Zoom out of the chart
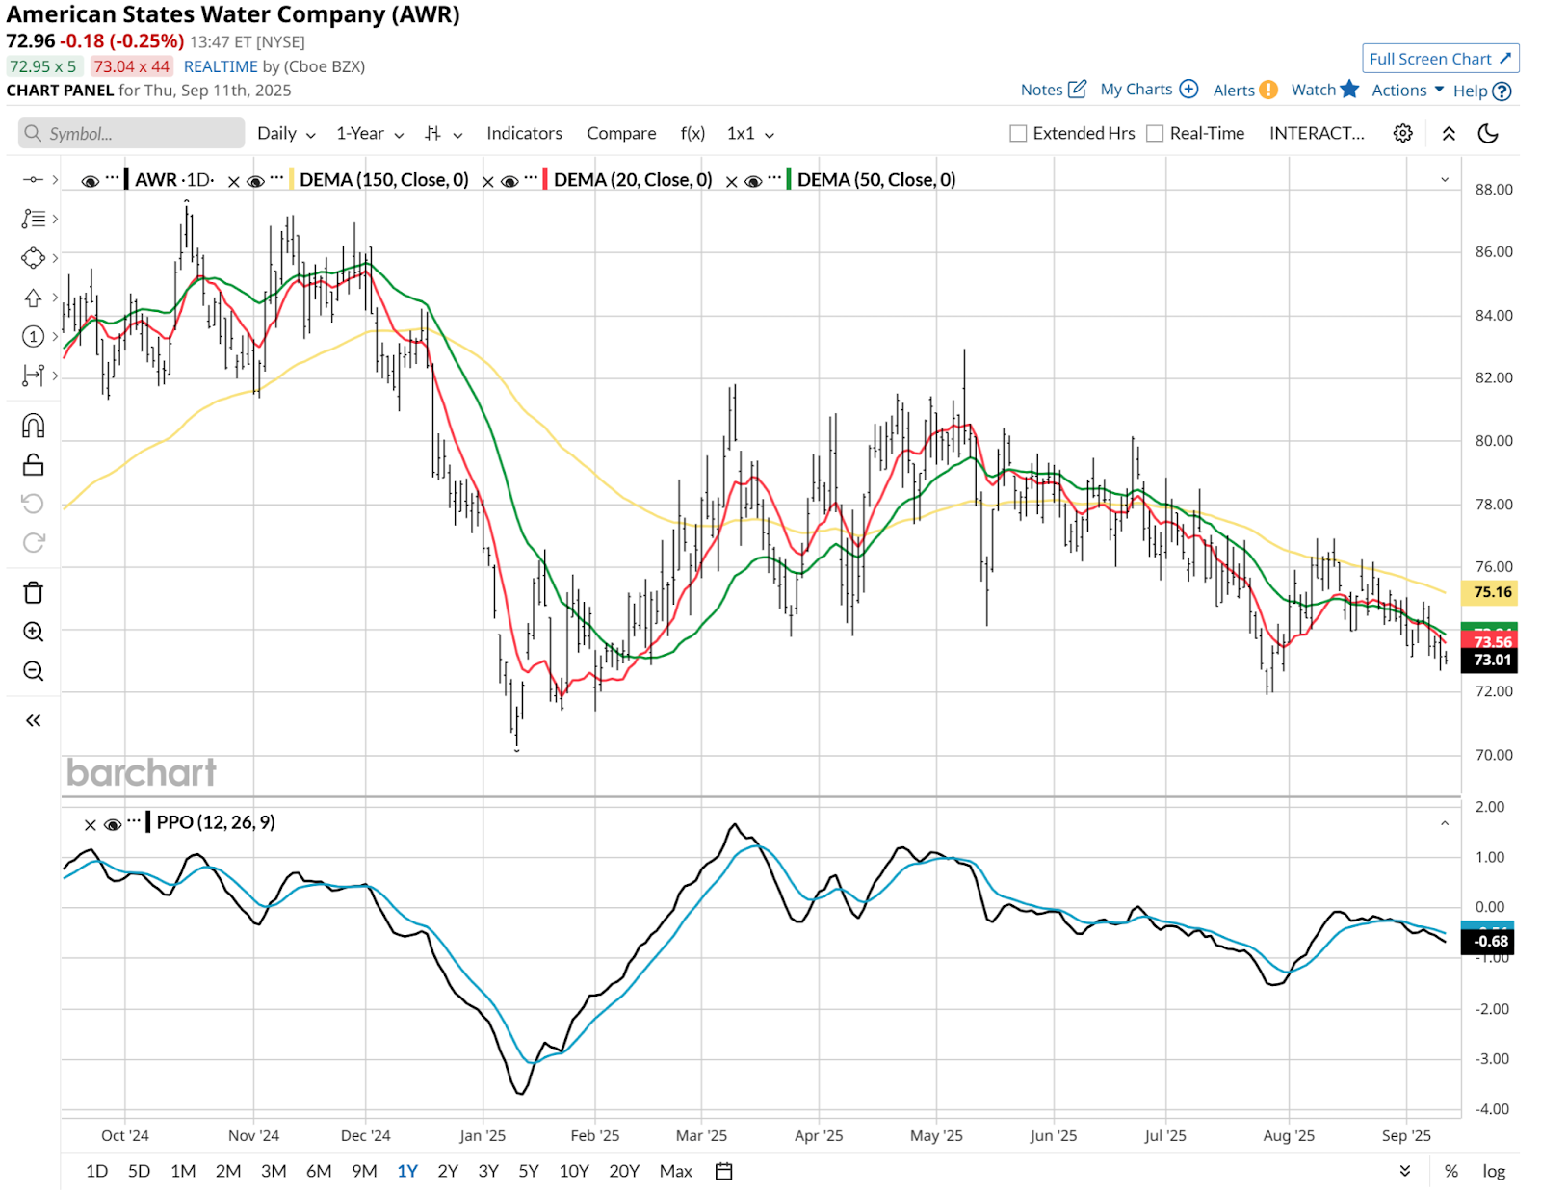 33,671
